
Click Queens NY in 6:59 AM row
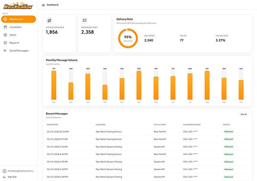click(x=159, y=162)
